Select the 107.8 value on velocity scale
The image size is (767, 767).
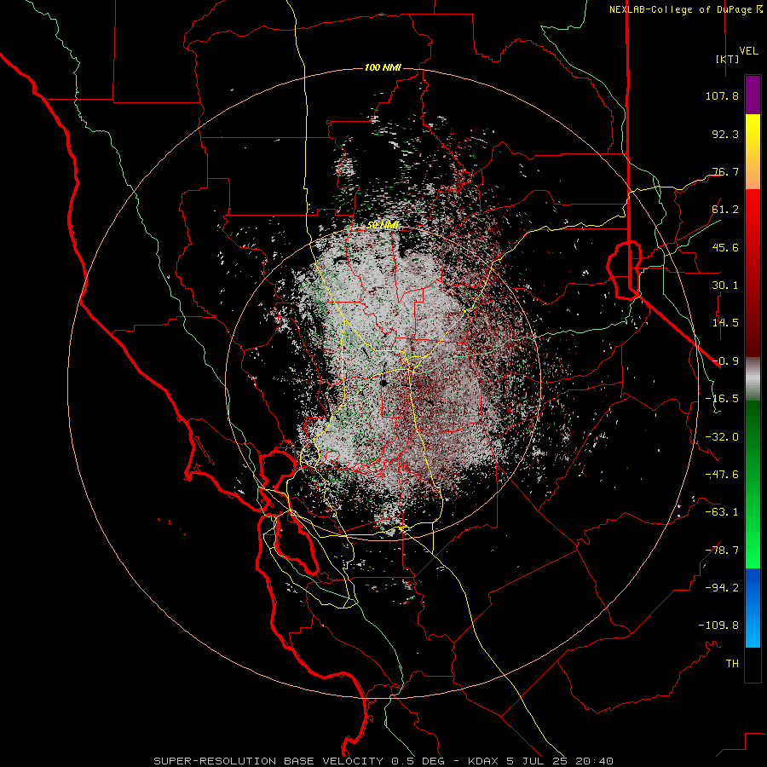tap(722, 95)
